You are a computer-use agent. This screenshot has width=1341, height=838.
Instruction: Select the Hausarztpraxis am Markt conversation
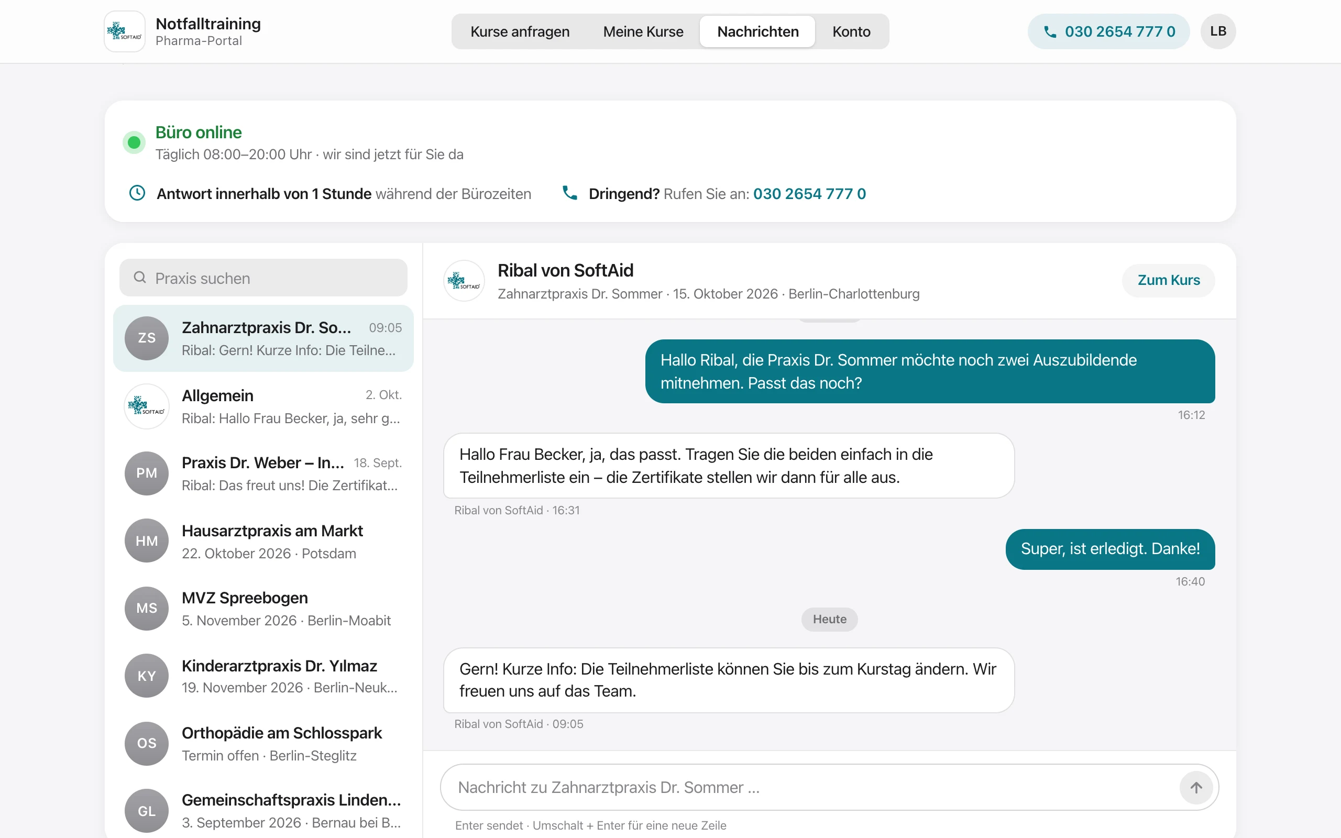click(263, 541)
